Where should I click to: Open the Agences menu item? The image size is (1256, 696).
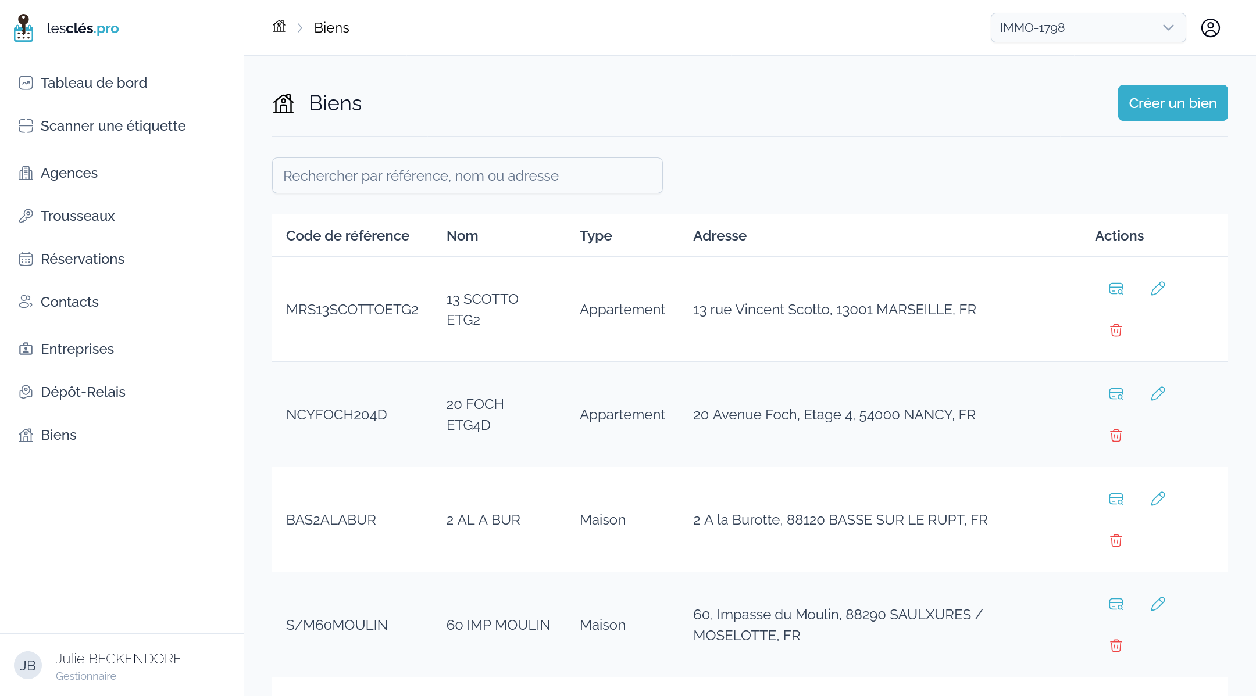(x=122, y=173)
